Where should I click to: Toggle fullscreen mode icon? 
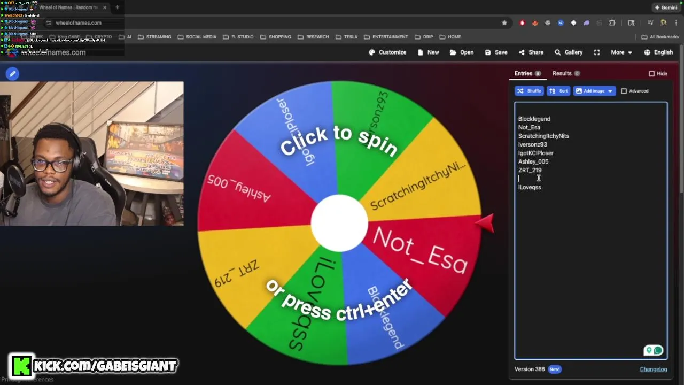coord(597,52)
